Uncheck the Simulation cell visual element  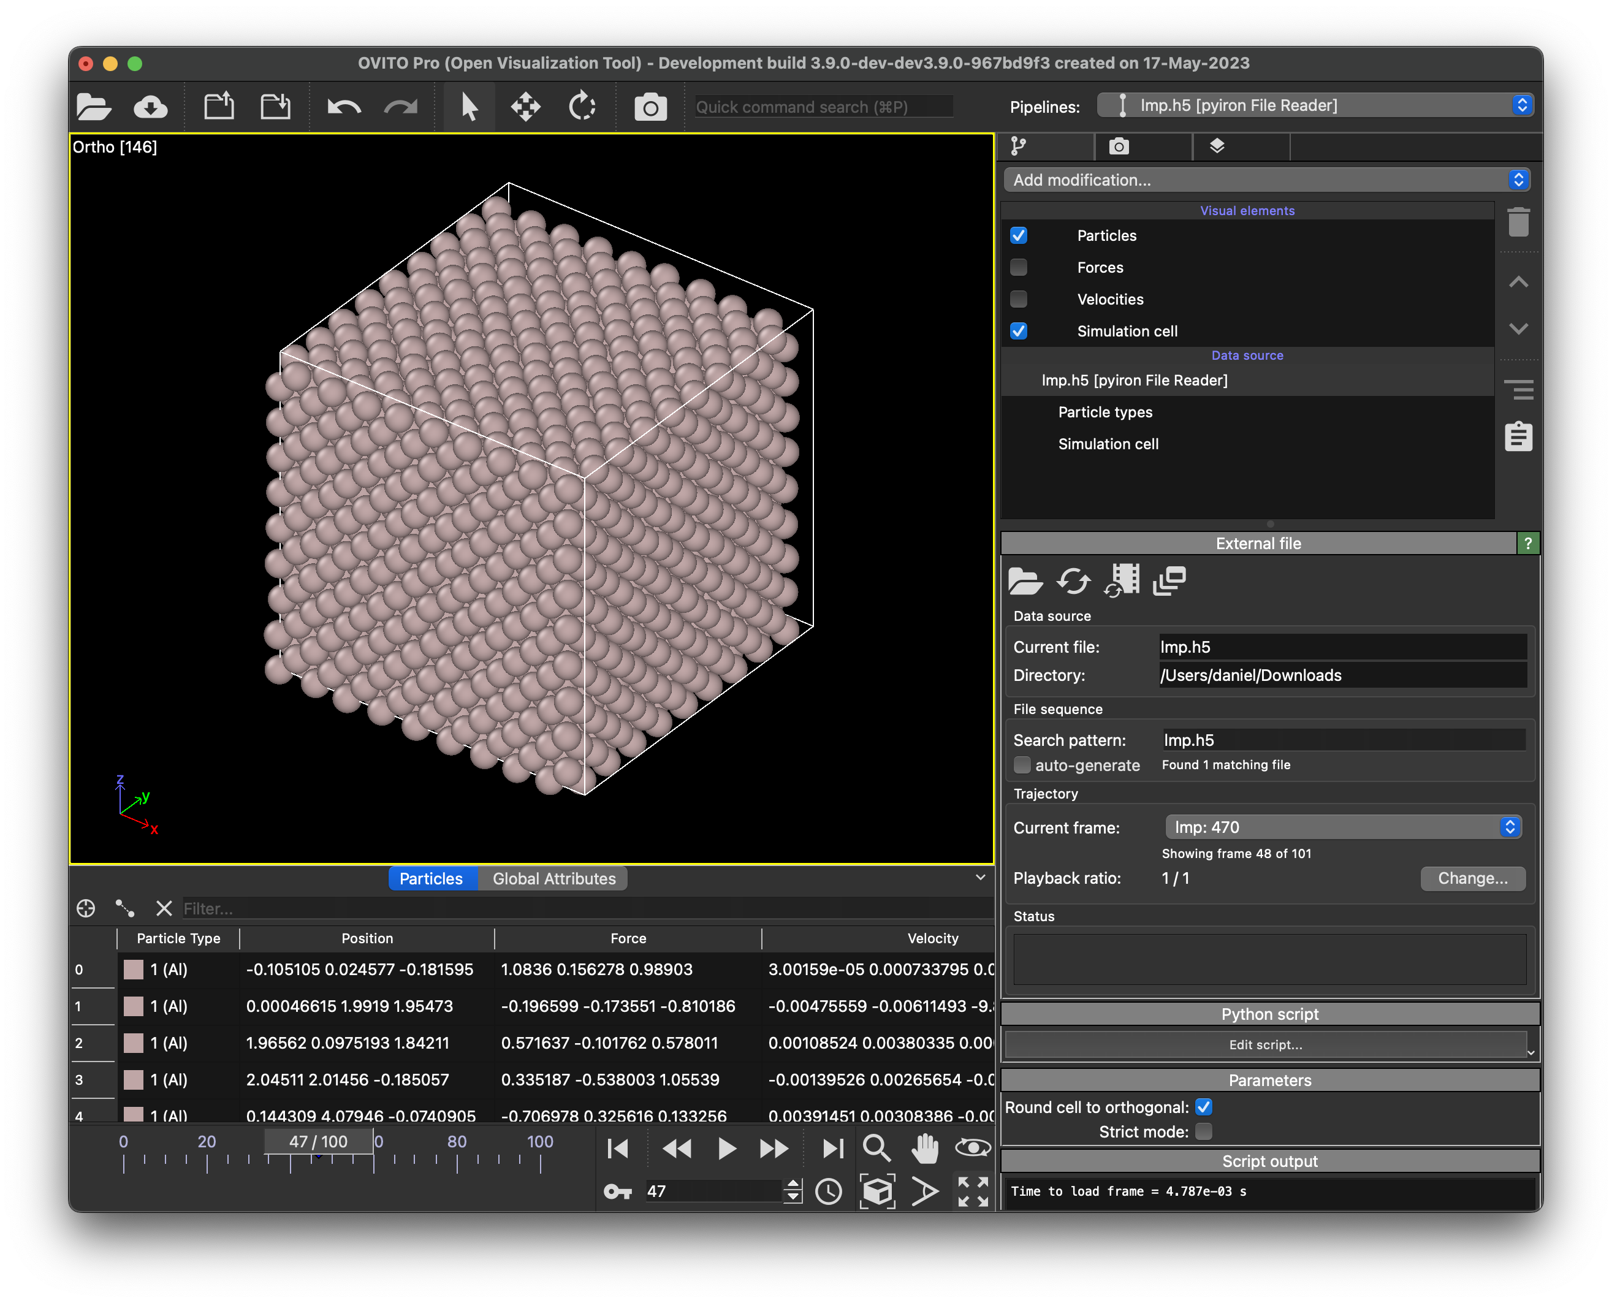point(1019,331)
